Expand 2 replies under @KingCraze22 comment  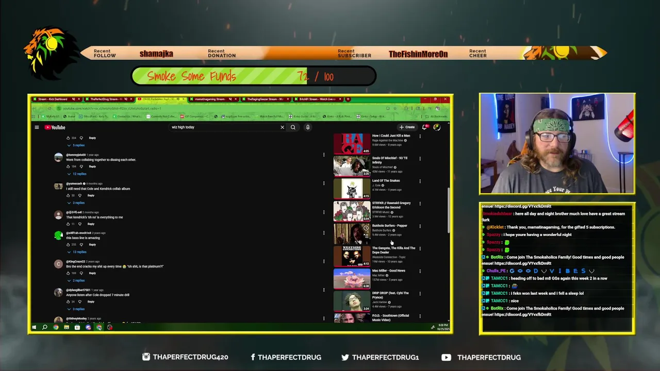click(x=76, y=280)
